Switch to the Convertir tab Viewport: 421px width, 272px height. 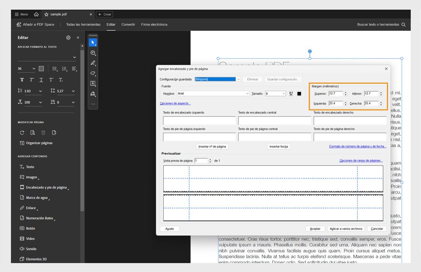tap(128, 24)
